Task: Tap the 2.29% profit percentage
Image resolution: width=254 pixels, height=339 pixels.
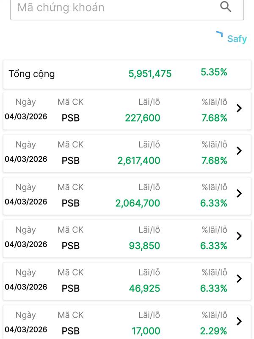Action: (x=214, y=331)
